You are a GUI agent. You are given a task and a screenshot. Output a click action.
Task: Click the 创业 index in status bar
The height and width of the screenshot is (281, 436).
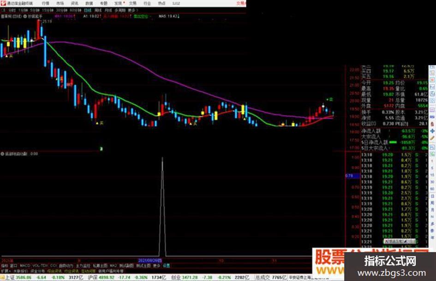pyautogui.click(x=175, y=277)
